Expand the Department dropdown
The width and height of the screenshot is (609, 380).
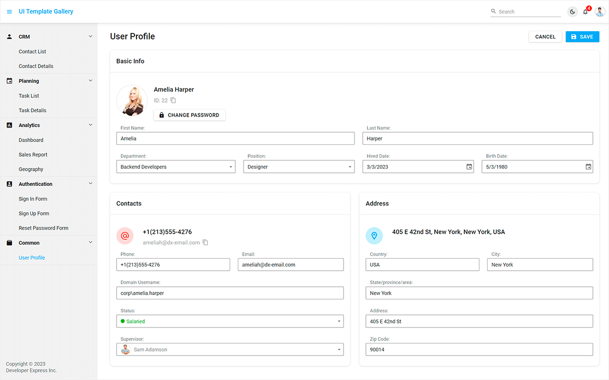(231, 167)
